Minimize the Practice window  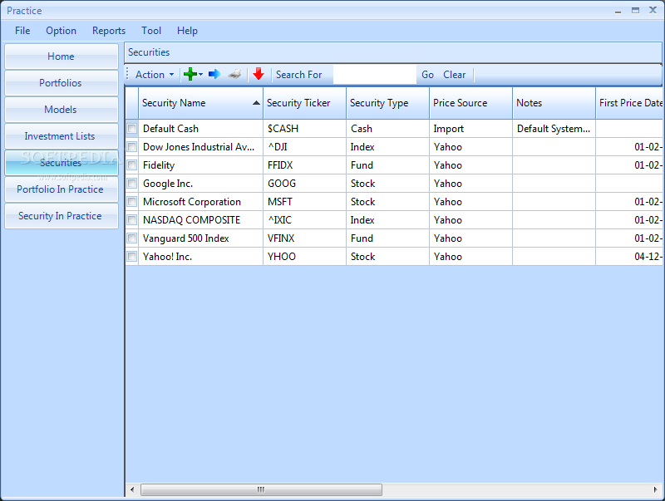(618, 11)
